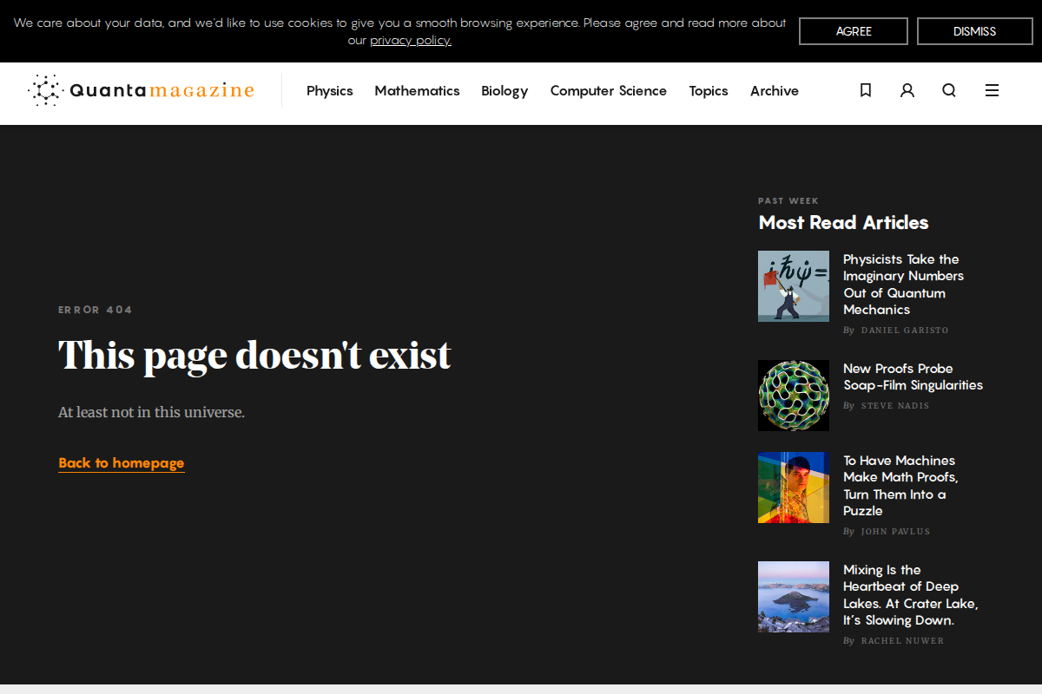Expand the hamburger menu
The width and height of the screenshot is (1042, 694).
992,90
